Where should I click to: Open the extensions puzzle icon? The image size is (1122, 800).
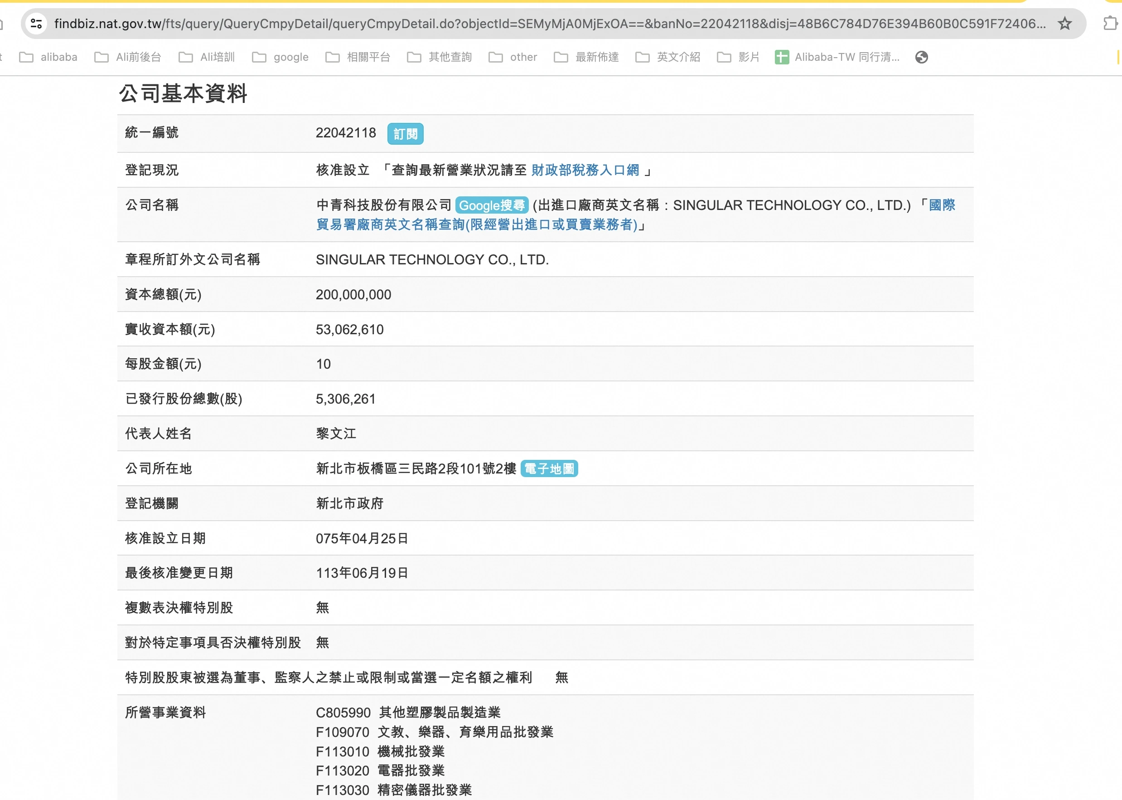click(x=1110, y=23)
